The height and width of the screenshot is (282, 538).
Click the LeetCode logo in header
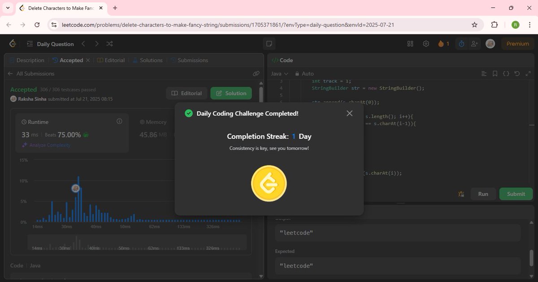tap(13, 43)
